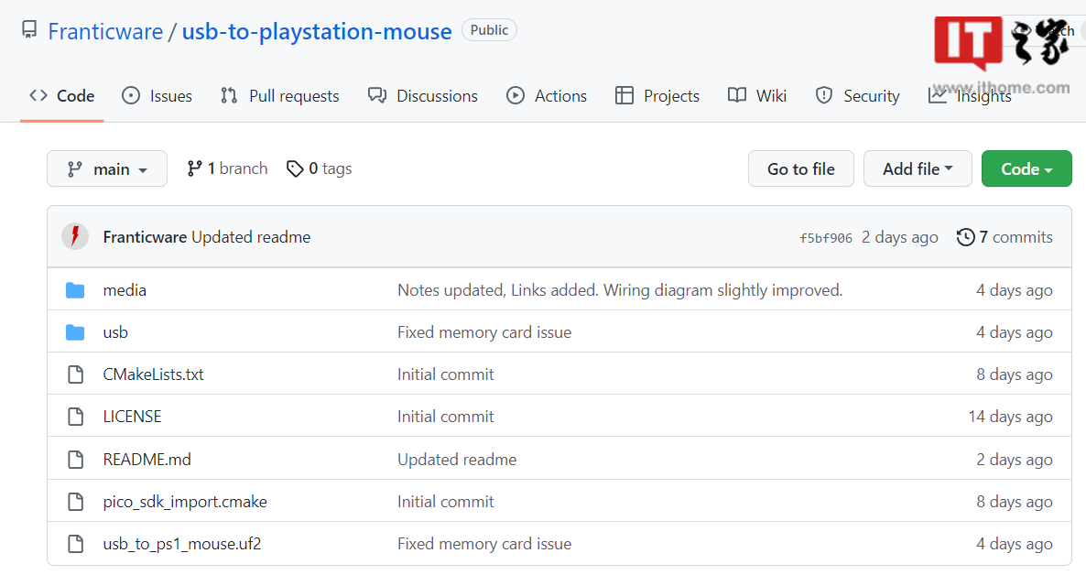Open the green Code dropdown button
1086x575 pixels.
coord(1026,168)
